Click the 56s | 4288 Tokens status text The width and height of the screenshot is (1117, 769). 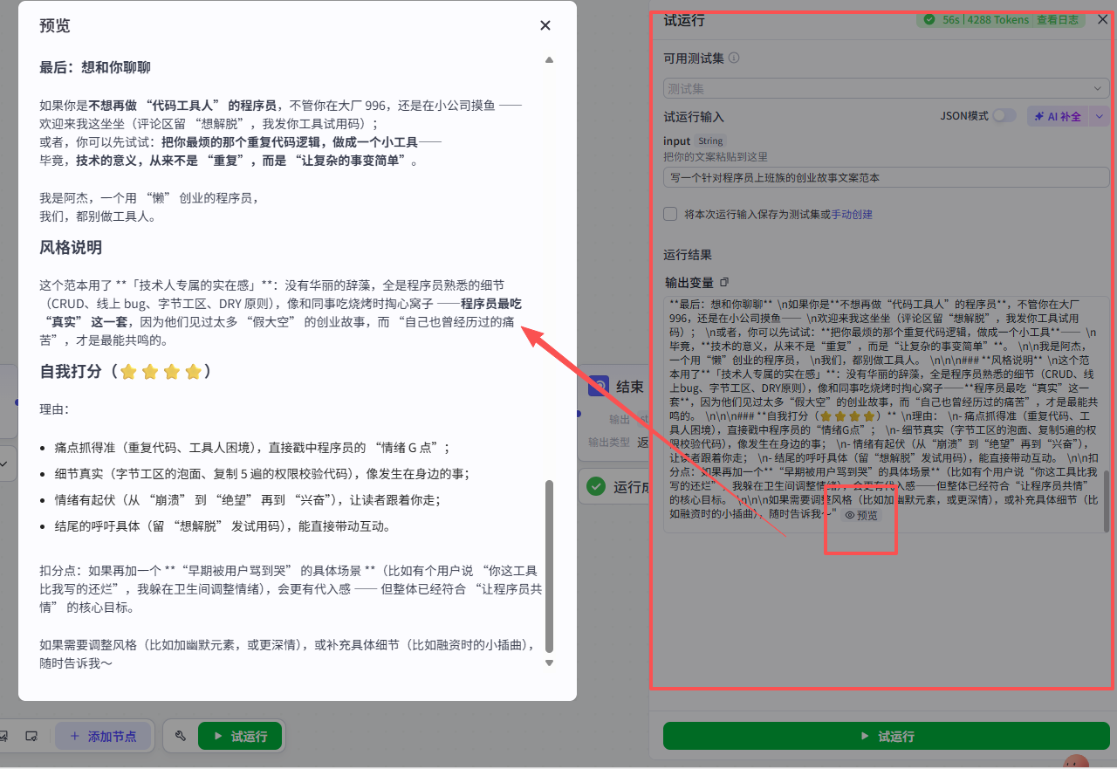985,20
